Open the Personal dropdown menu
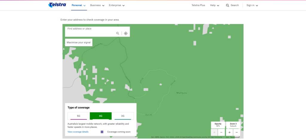This screenshot has height=140, width=306. click(79, 5)
